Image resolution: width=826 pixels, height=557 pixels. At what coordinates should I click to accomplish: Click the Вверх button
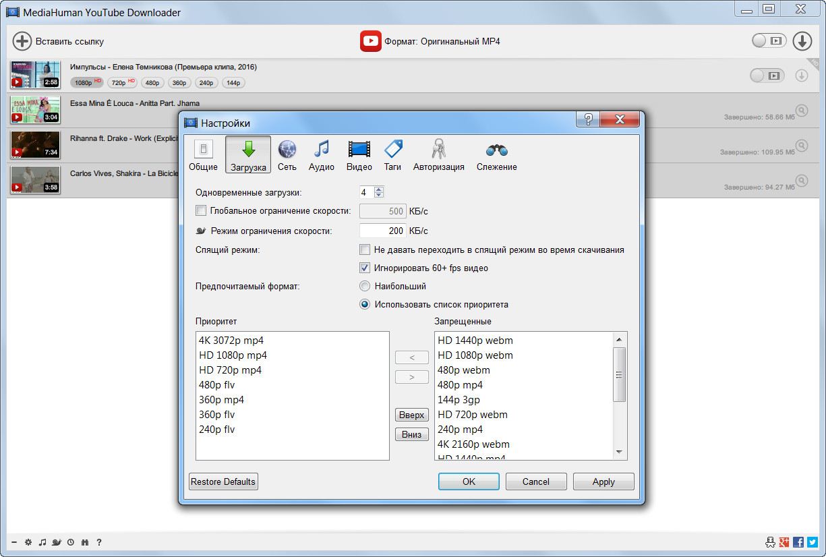coord(412,415)
